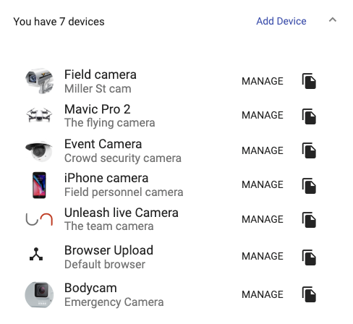Click The team camera description
Viewport: 353px width, 324px height.
(x=109, y=226)
